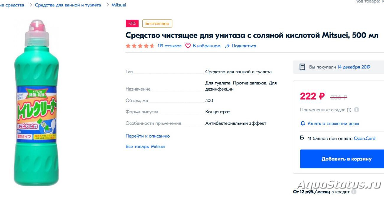Screen dimensions: 384x197
Task: Click the bell price alert icon
Action: pyautogui.click(x=302, y=123)
